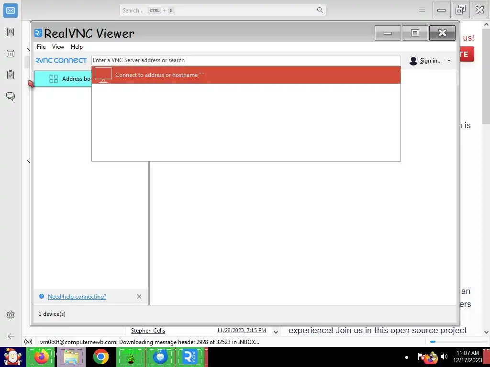This screenshot has width=490, height=367.
Task: Select the Address book entry
Action: pos(63,79)
